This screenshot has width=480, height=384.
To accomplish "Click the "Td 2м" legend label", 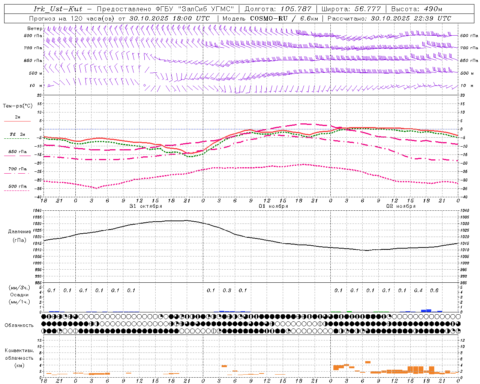I will point(18,134).
